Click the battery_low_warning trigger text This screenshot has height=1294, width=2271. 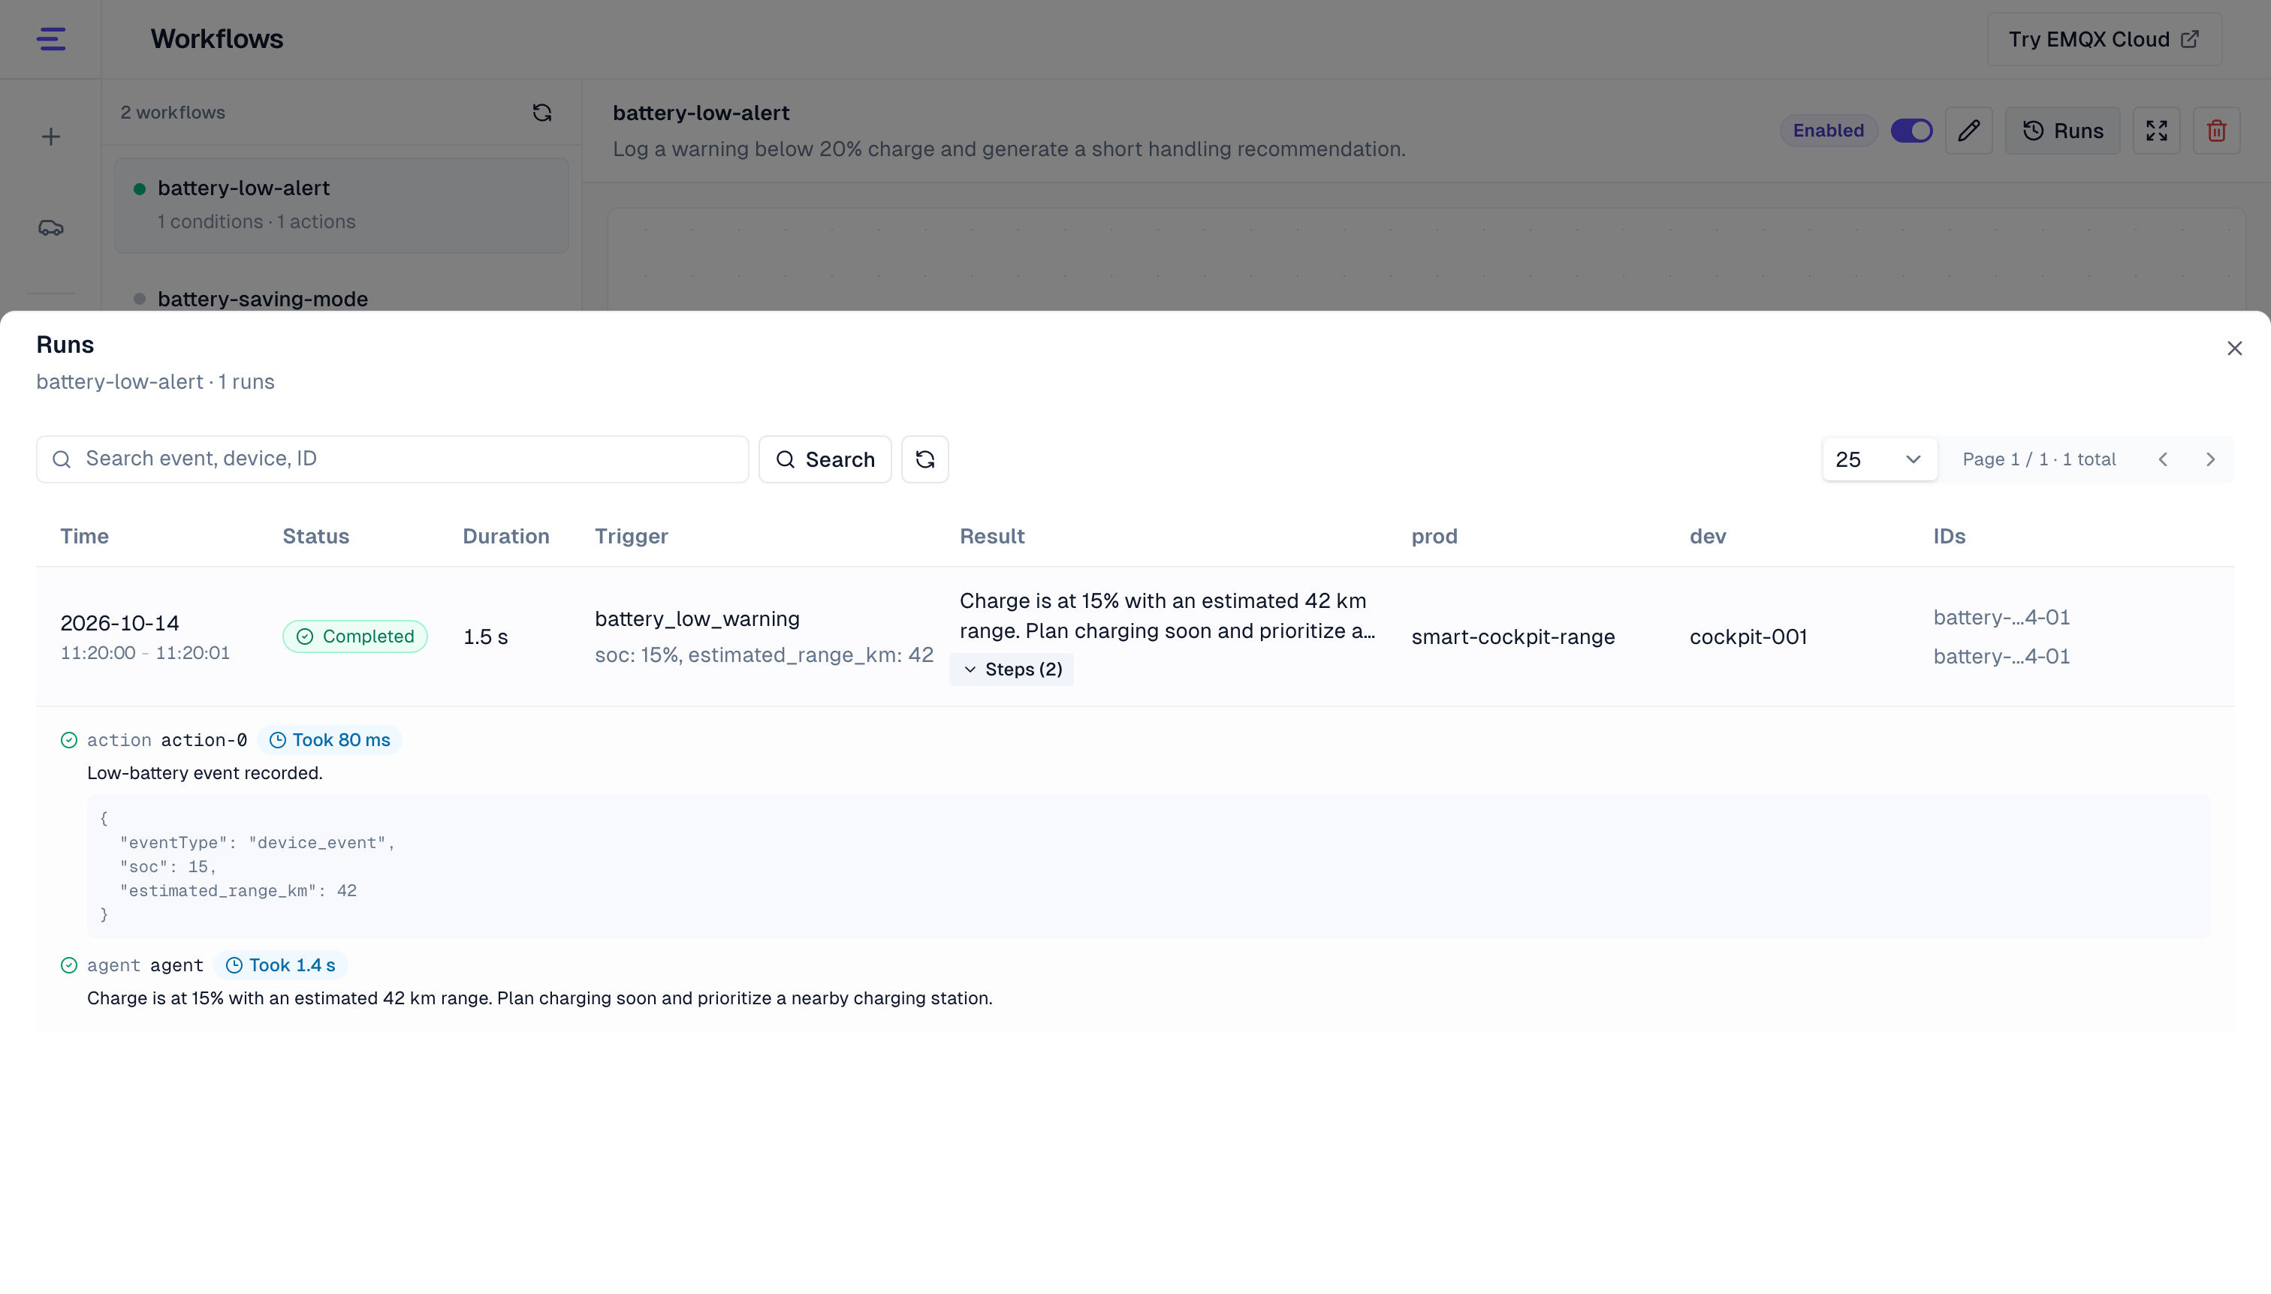click(697, 618)
